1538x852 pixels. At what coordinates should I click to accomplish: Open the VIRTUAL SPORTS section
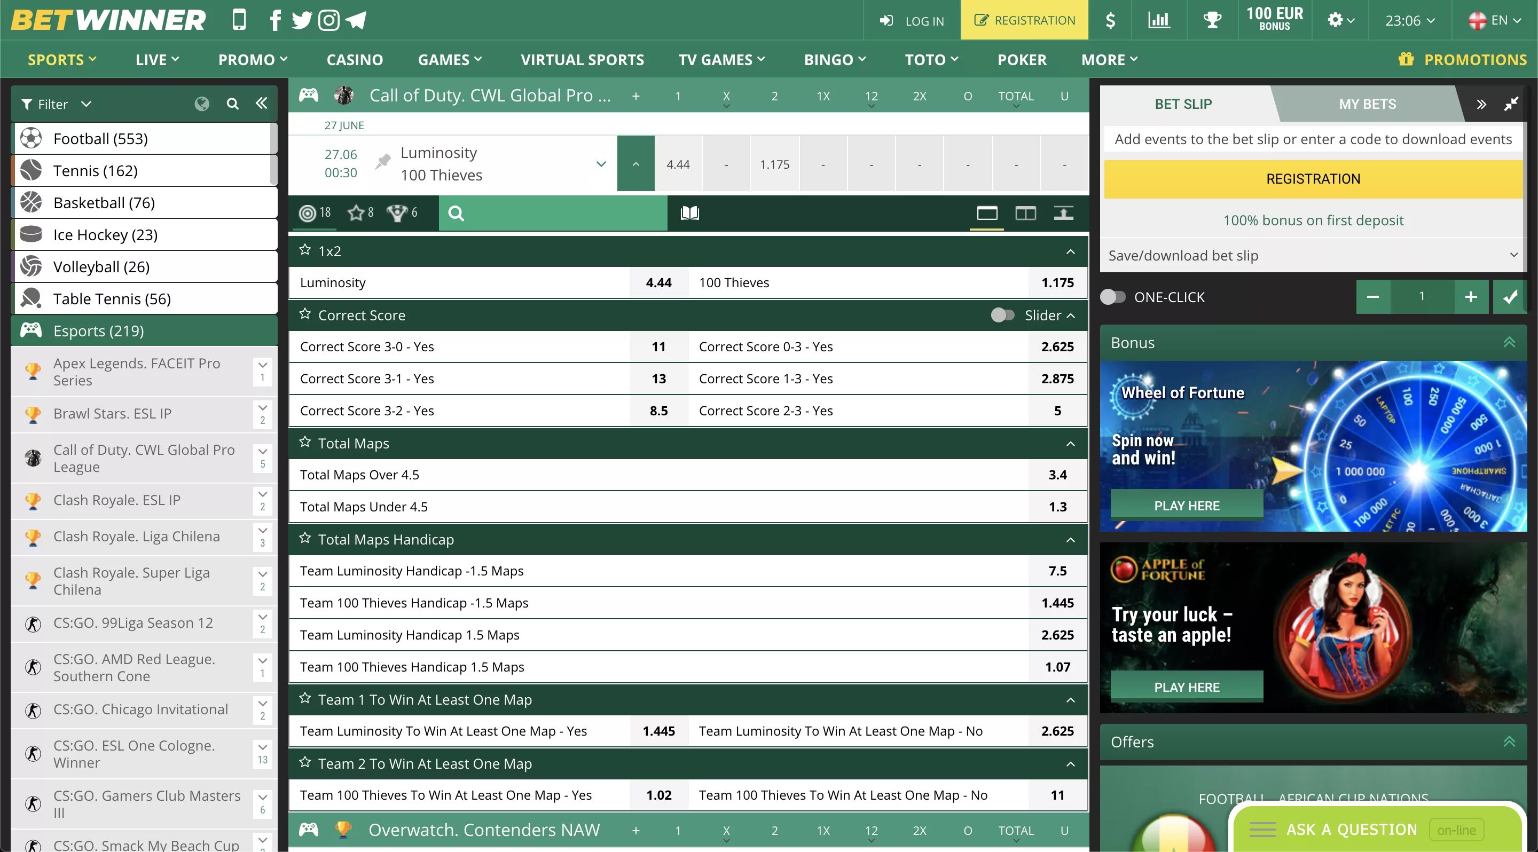(x=582, y=60)
